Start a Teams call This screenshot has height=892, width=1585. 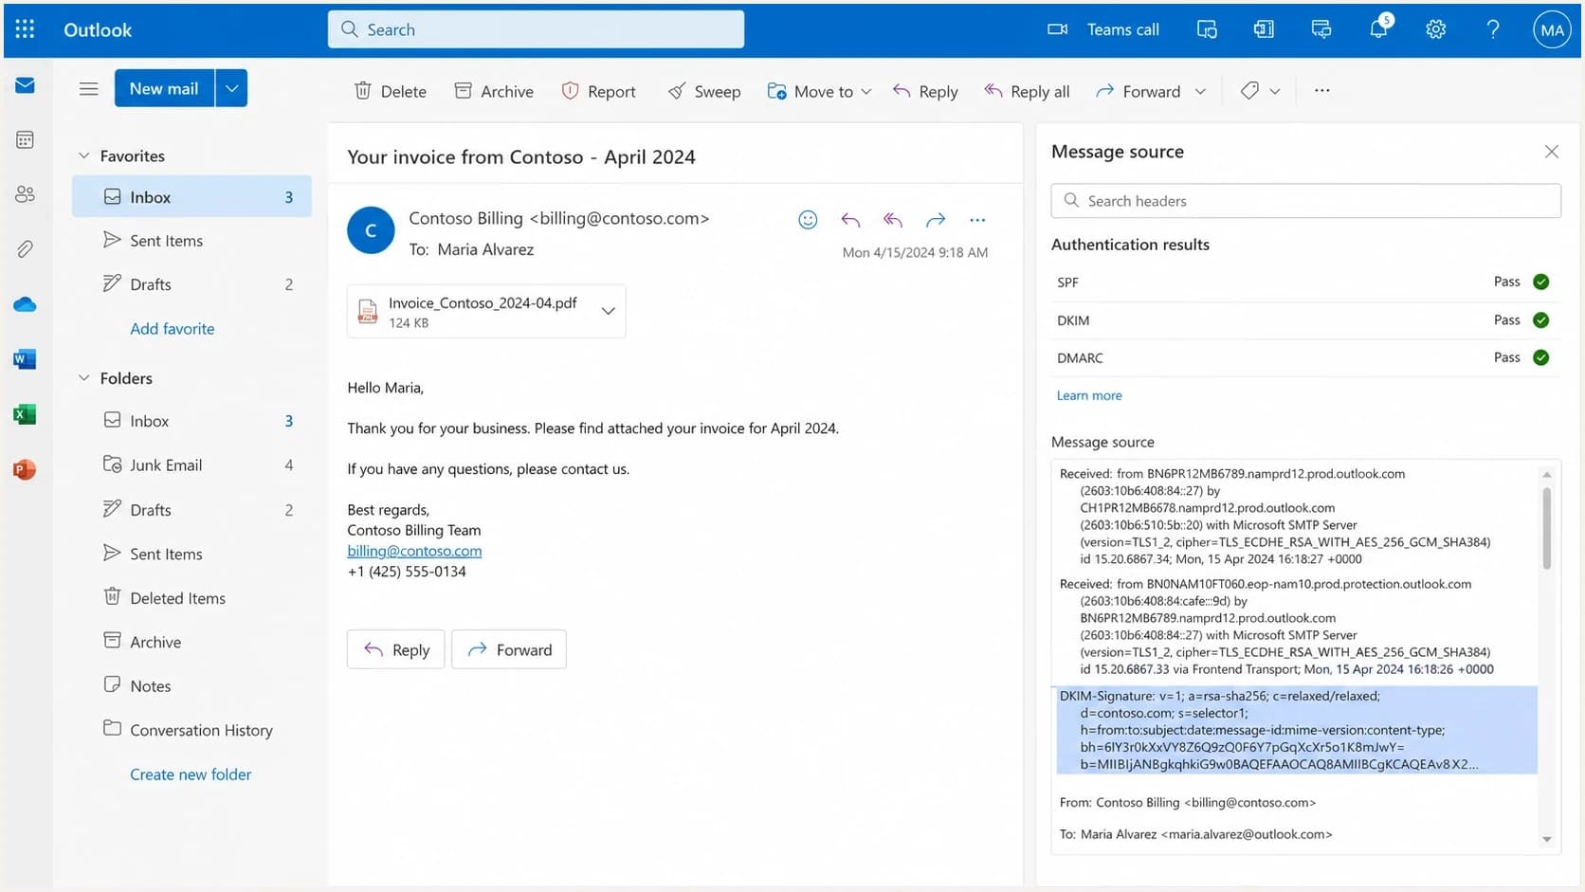[x=1103, y=29]
